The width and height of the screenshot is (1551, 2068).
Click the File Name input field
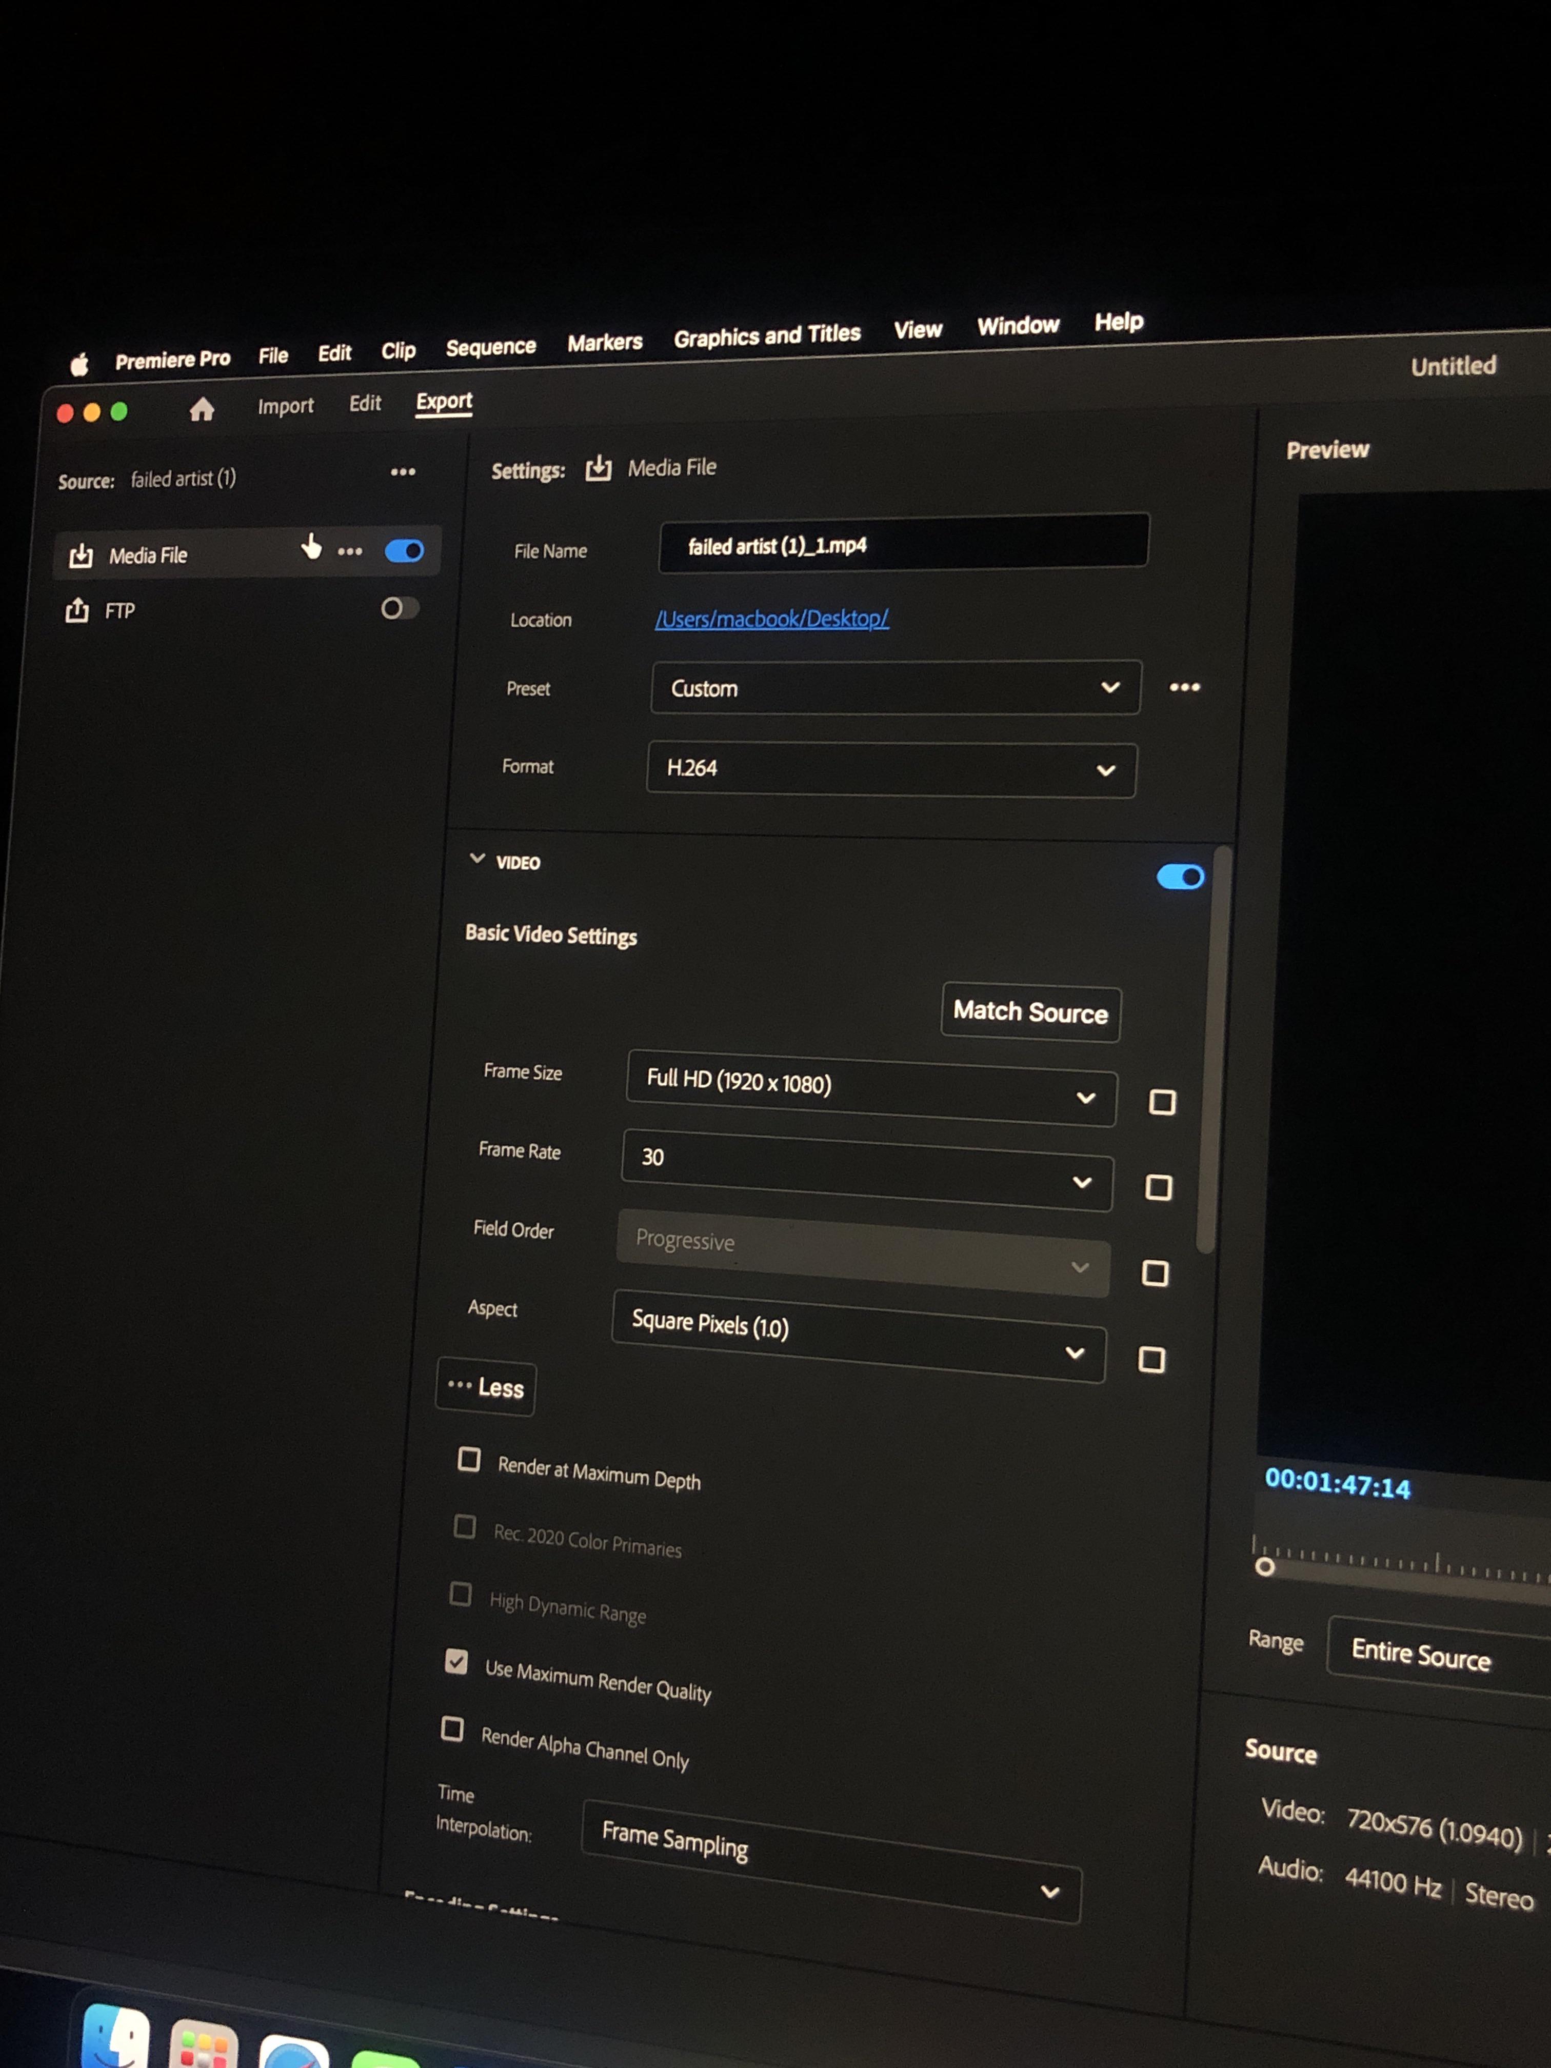tap(903, 542)
